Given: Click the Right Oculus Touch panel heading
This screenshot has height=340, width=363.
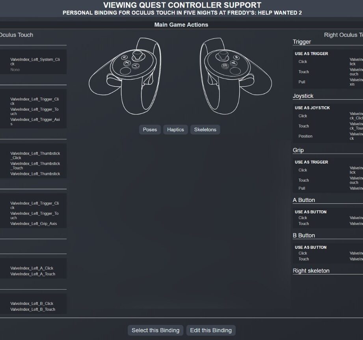Looking at the screenshot, I should [343, 35].
